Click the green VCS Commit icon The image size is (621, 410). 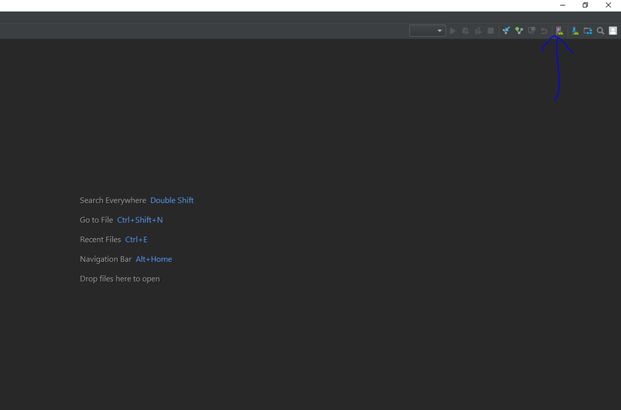(518, 31)
